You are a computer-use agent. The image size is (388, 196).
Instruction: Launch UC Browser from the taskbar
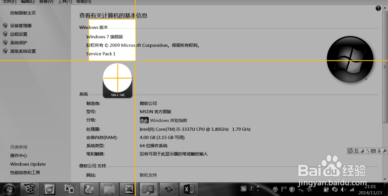[x=89, y=189]
